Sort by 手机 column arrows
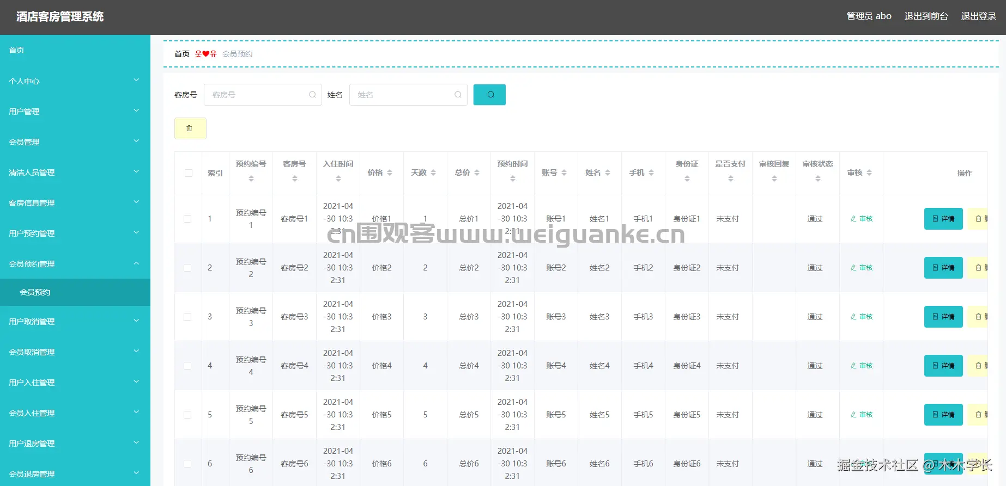This screenshot has width=1006, height=486. point(651,173)
